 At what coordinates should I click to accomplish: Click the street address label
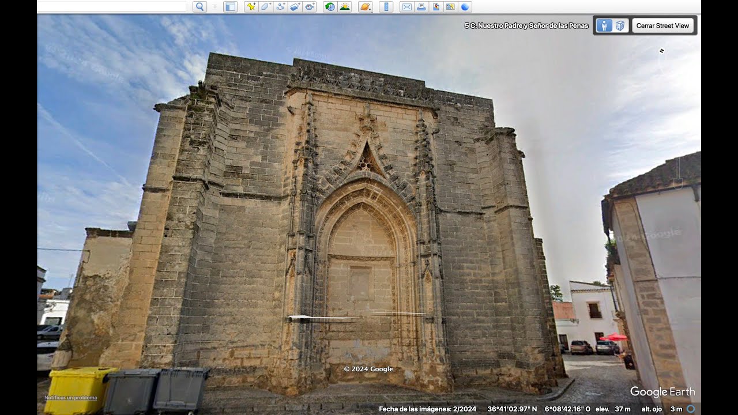tap(526, 25)
